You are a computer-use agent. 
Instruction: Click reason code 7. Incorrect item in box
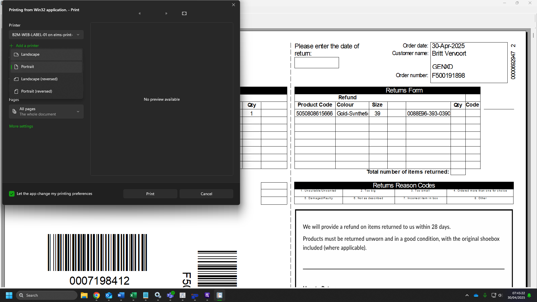[421, 198]
